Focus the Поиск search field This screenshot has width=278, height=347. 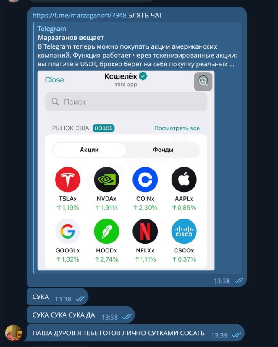(126, 102)
